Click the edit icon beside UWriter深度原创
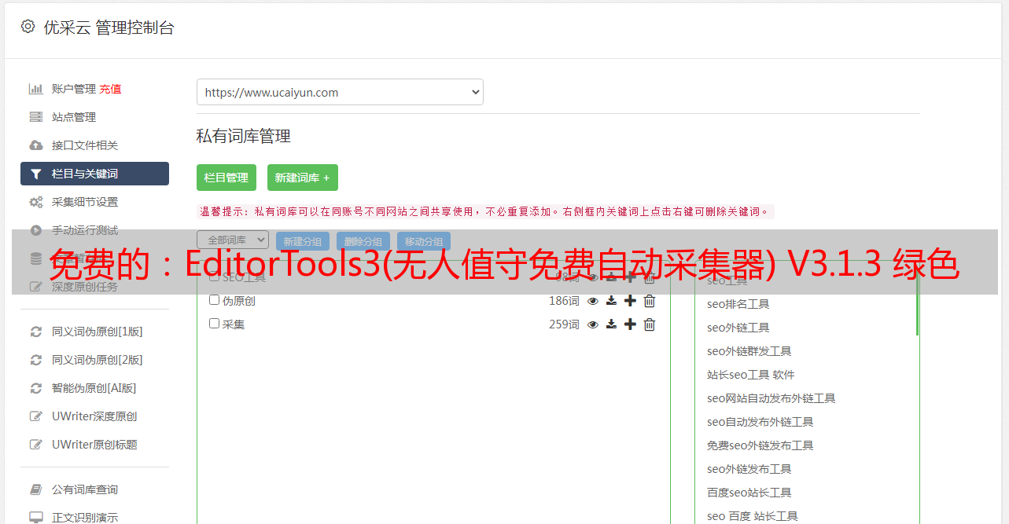1009x524 pixels. tap(36, 416)
